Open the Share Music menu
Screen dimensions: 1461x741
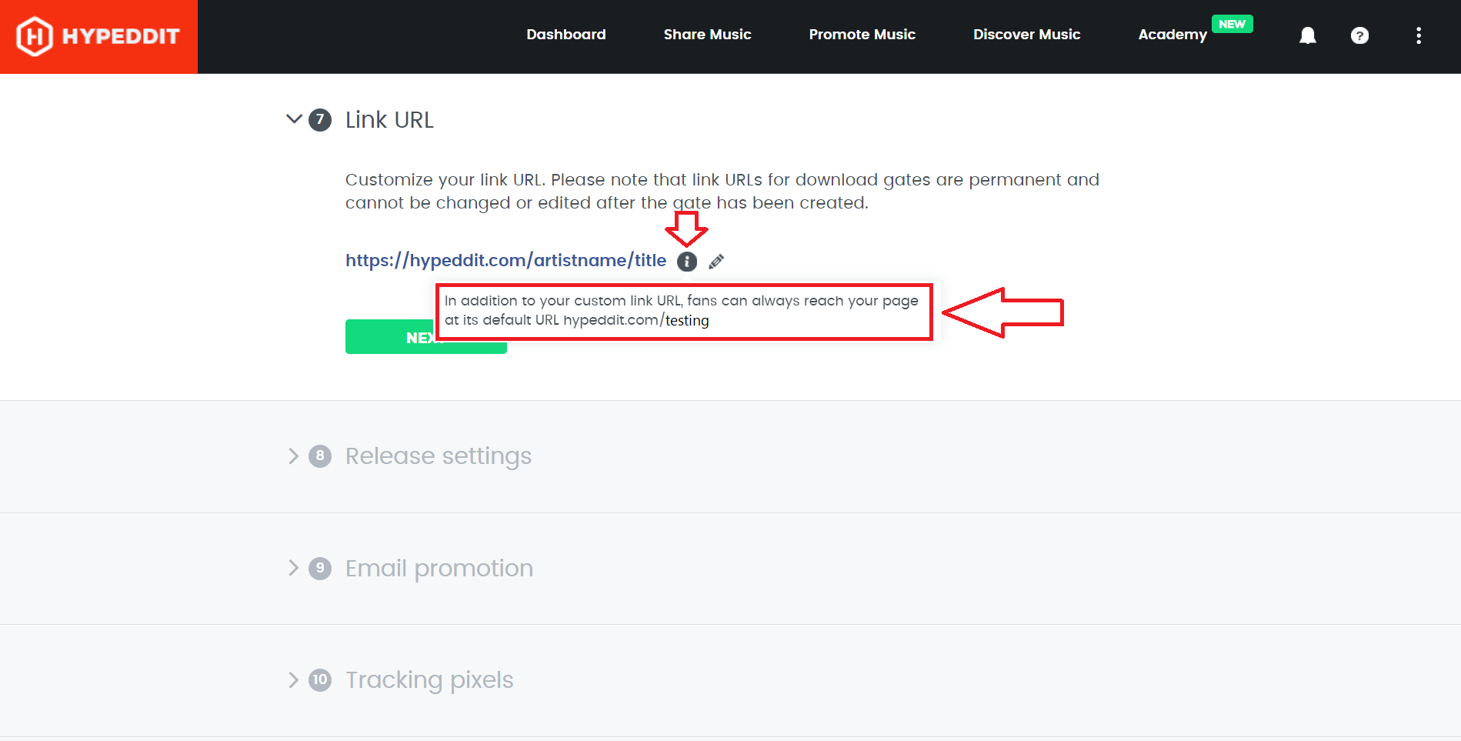pos(707,35)
